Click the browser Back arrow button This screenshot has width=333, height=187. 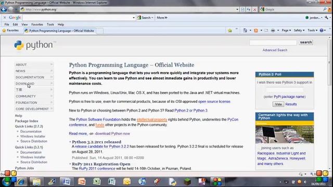(x=4, y=9)
